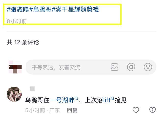Tap the 8小时前 post timestamp
This screenshot has height=116, width=163.
[x=17, y=21]
